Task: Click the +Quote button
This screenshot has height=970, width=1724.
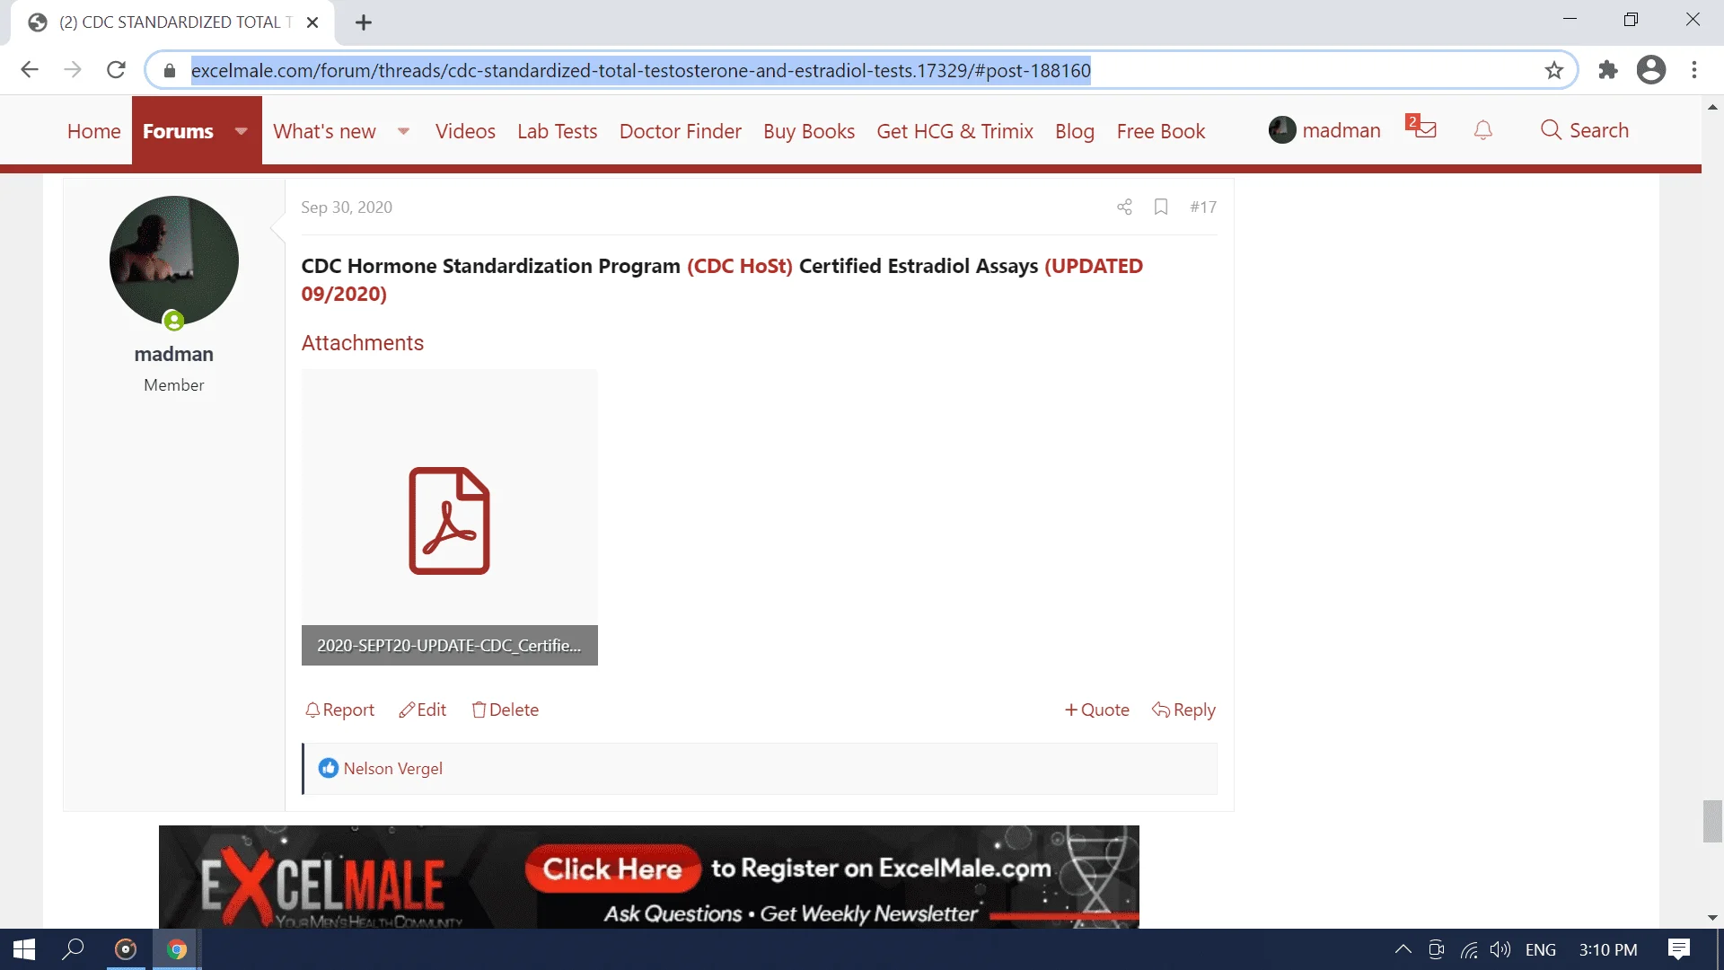Action: [1096, 710]
